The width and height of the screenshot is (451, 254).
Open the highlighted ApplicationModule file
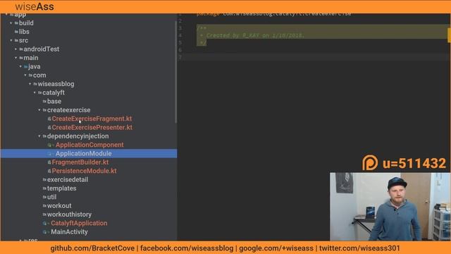coord(84,154)
